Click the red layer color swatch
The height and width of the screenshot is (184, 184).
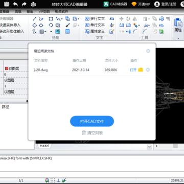tap(7, 68)
